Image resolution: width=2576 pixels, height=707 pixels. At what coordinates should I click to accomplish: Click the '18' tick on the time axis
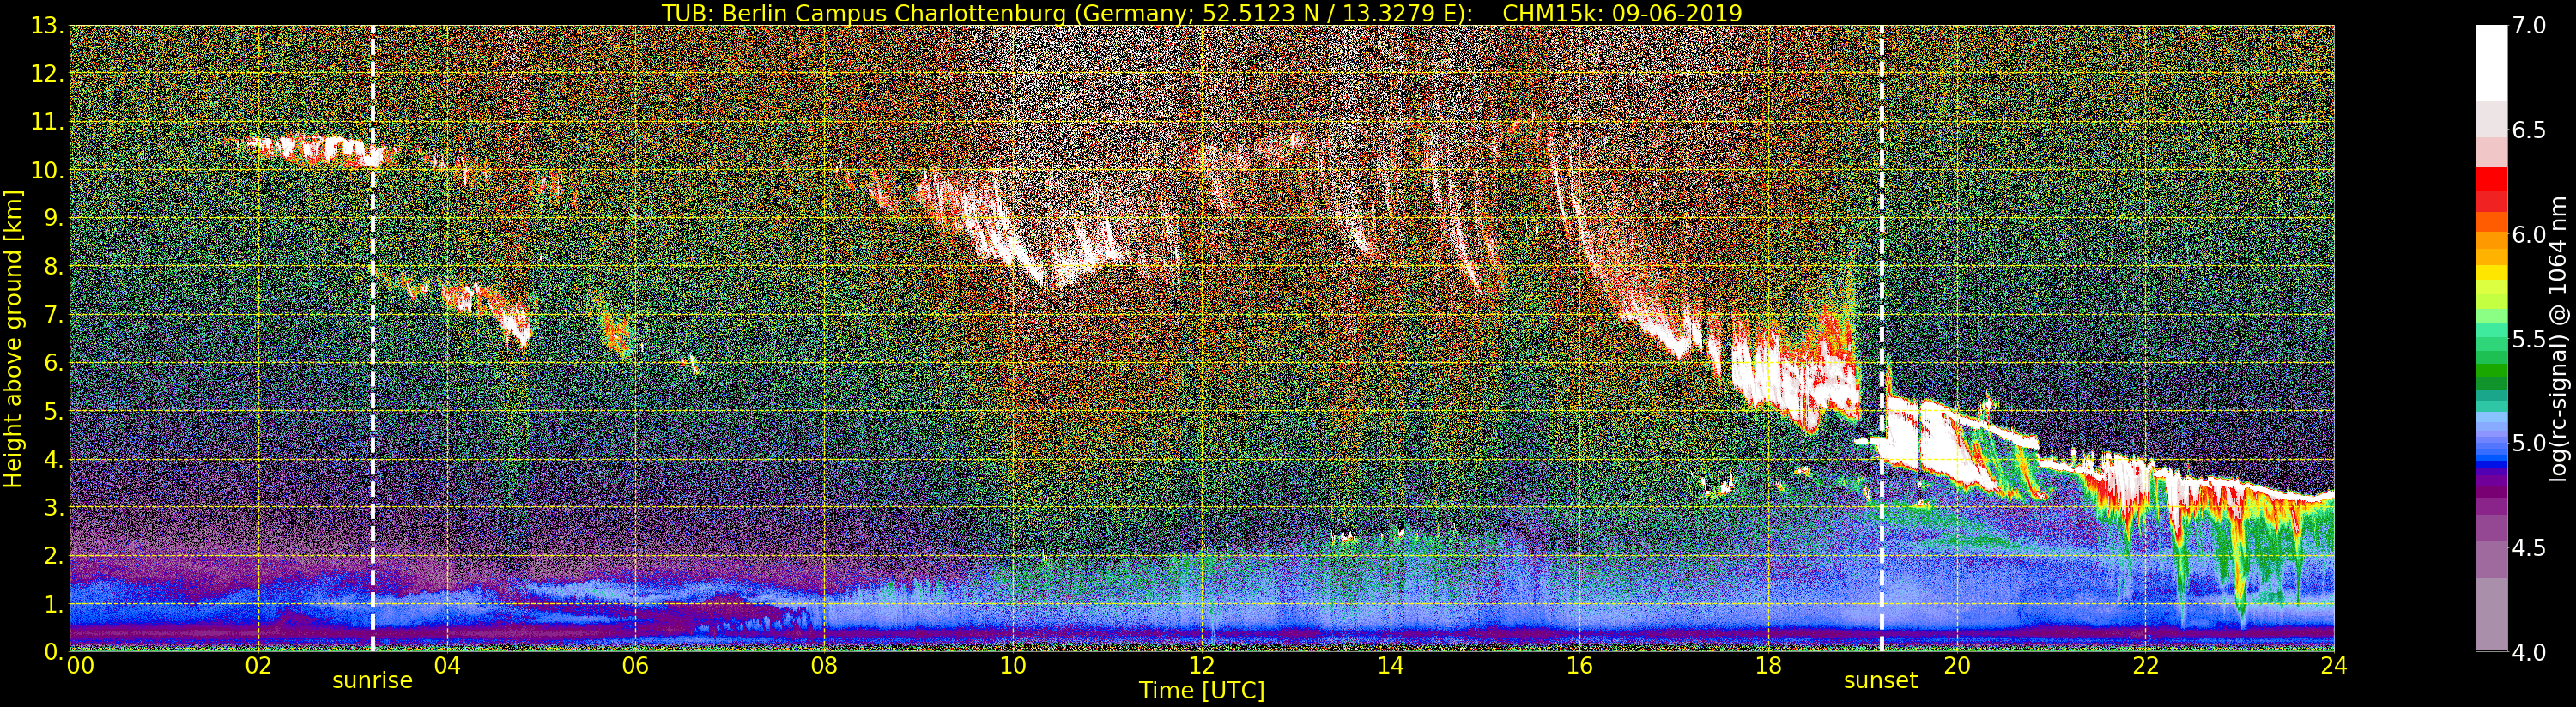coord(1768,665)
